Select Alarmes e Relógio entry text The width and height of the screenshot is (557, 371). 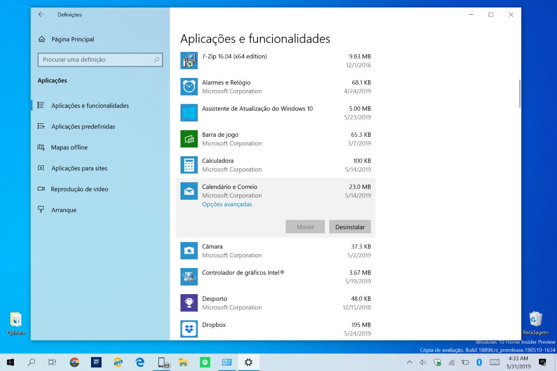(226, 83)
